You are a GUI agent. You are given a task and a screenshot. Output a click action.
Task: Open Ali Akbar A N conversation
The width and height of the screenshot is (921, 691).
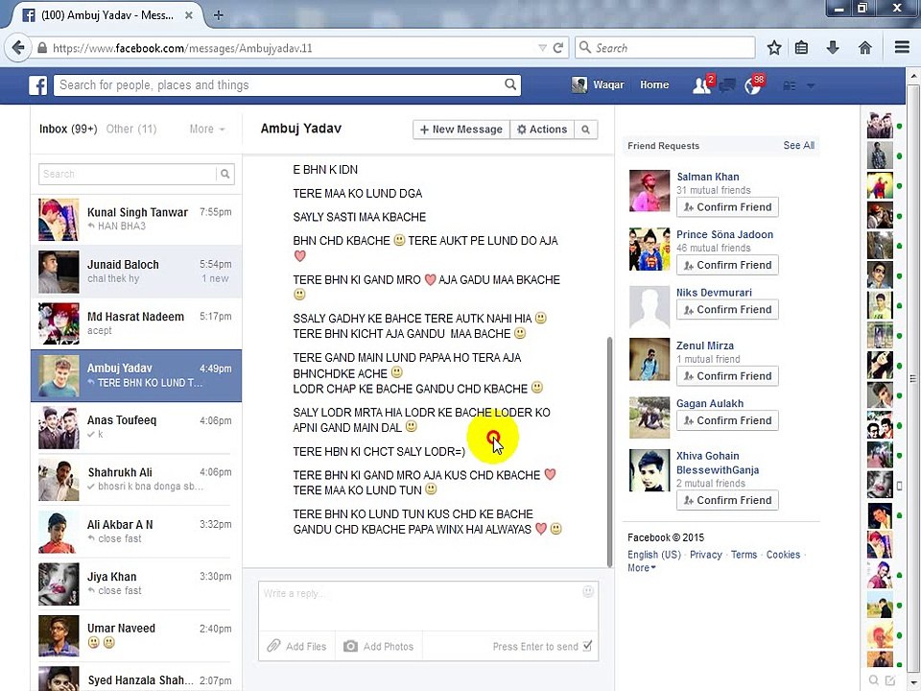click(x=136, y=532)
